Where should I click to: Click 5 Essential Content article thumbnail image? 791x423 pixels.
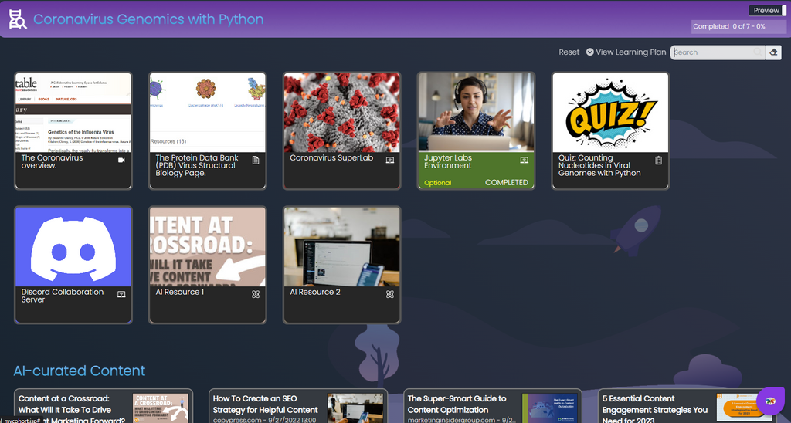pyautogui.click(x=744, y=408)
